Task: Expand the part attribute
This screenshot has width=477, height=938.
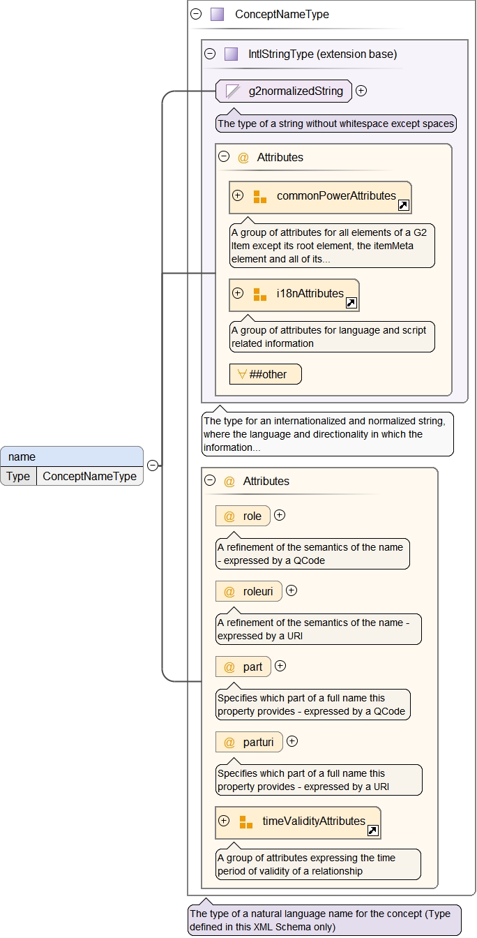Action: click(x=280, y=666)
